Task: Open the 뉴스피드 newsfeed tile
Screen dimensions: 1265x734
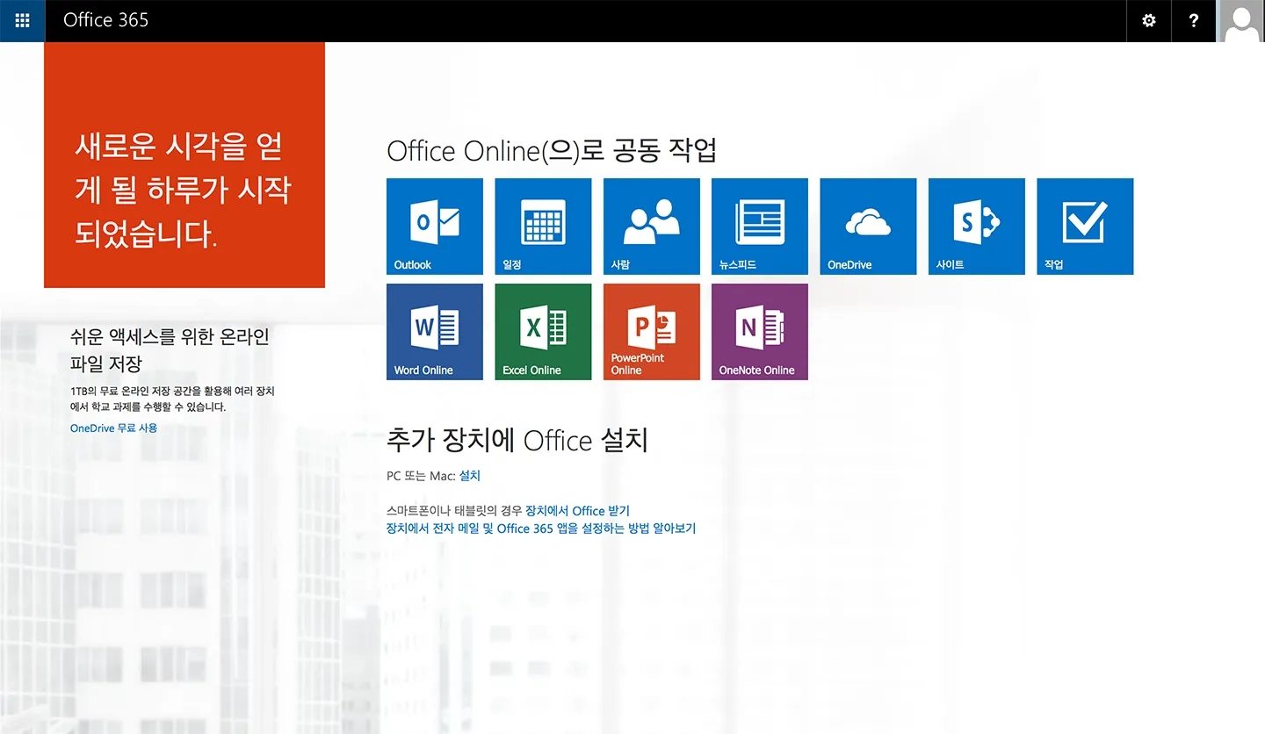Action: point(760,227)
